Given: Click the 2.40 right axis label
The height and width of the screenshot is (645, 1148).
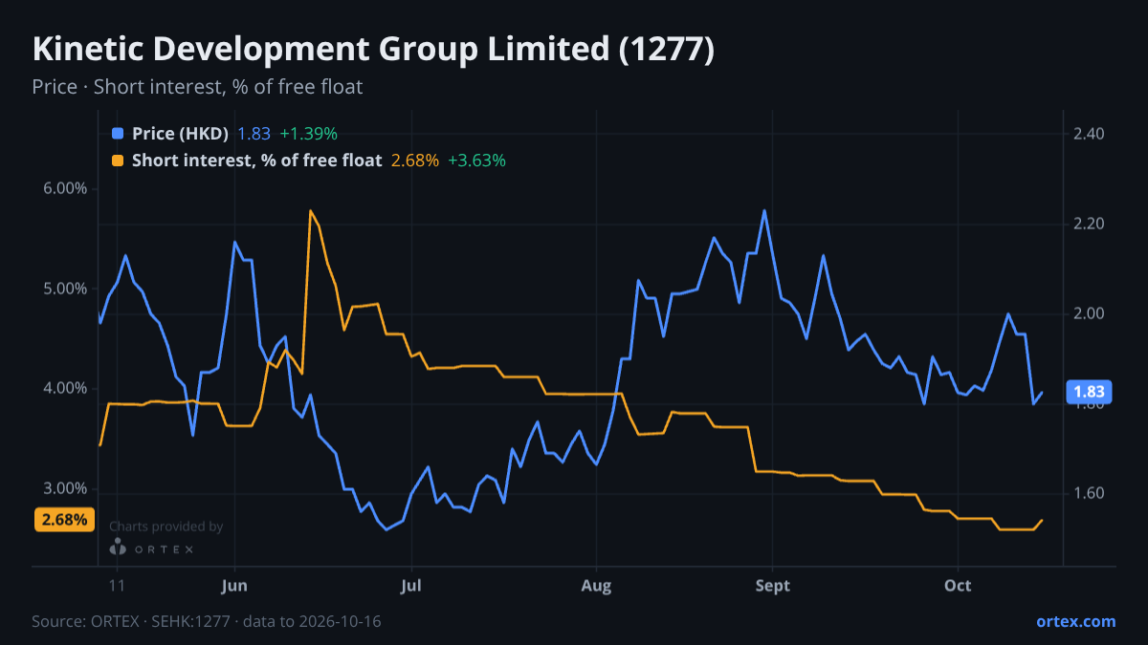Looking at the screenshot, I should pos(1089,134).
